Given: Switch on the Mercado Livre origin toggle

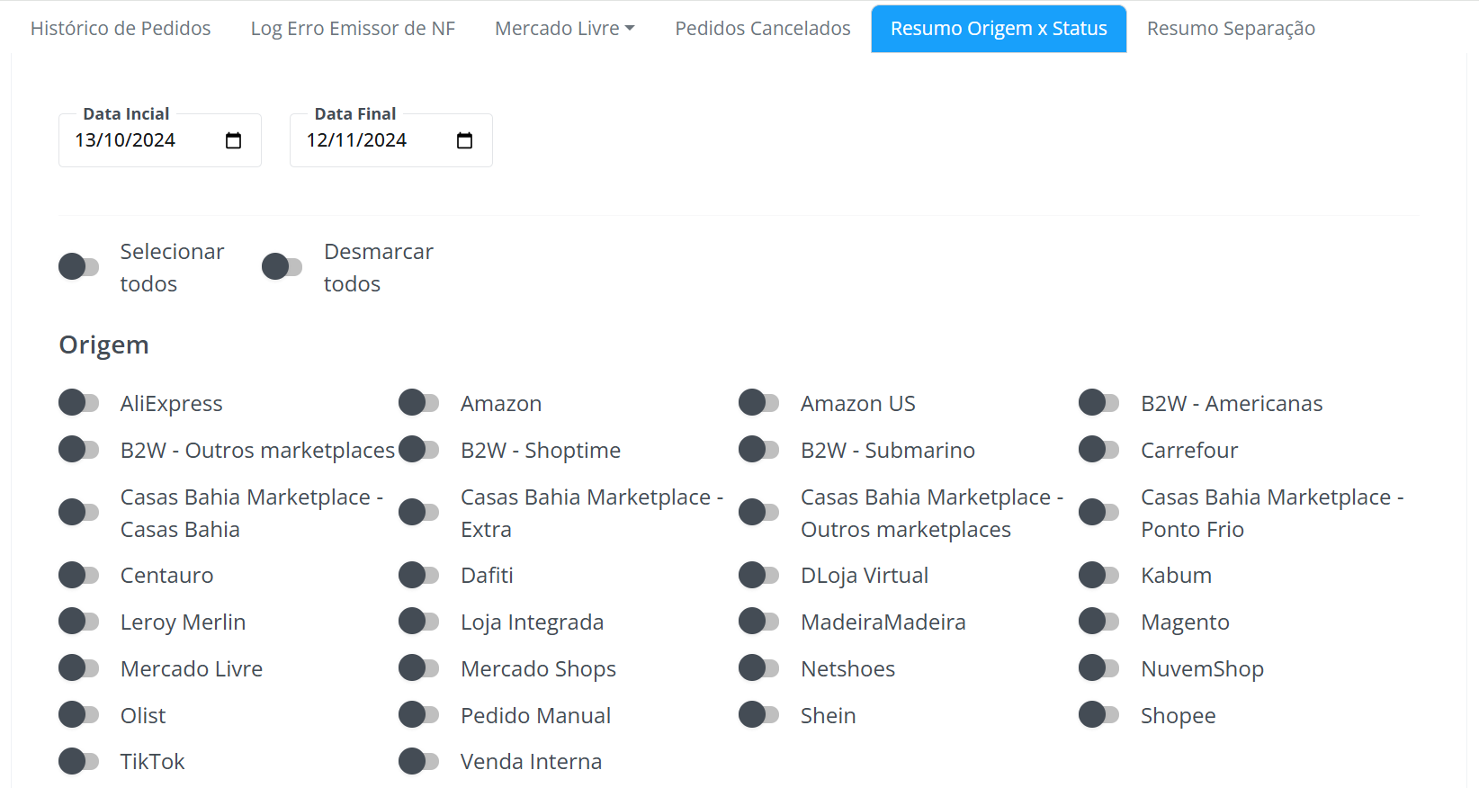Looking at the screenshot, I should point(79,668).
